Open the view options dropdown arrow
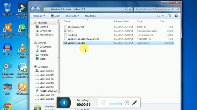Image resolution: width=197 pixels, height=110 pixels. pyautogui.click(x=163, y=16)
